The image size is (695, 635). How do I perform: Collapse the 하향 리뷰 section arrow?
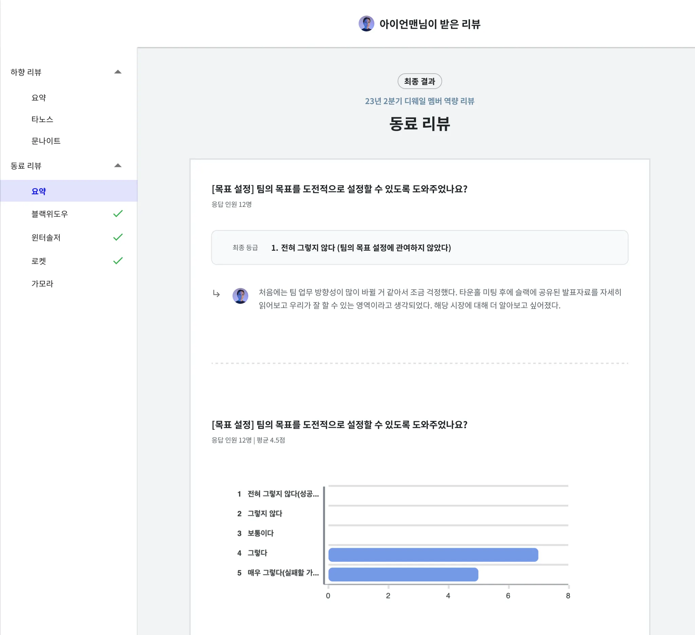[x=118, y=72]
